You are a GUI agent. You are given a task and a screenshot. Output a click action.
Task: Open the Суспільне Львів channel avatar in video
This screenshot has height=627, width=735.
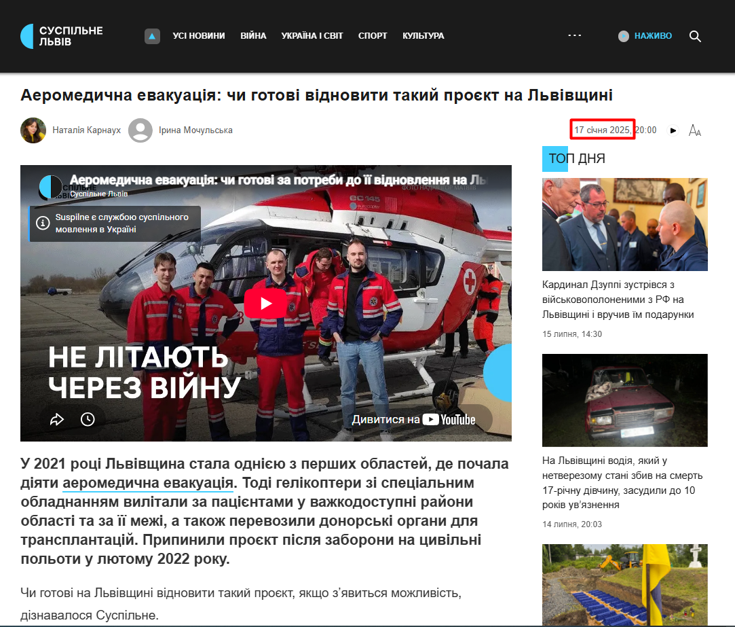point(51,187)
